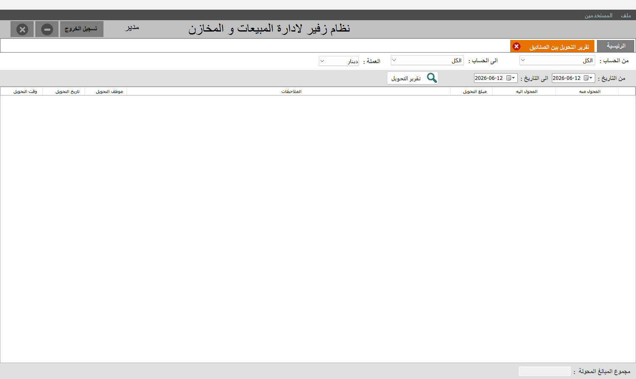This screenshot has height=379, width=636.
Task: Open the ملف menu
Action: click(626, 15)
